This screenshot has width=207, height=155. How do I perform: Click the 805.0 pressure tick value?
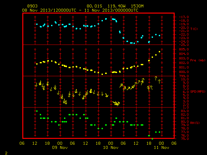184,49
